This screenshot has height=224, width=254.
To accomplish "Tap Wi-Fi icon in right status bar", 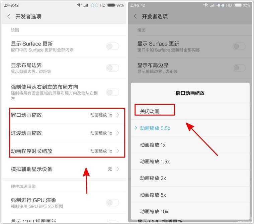I will tap(206, 5).
